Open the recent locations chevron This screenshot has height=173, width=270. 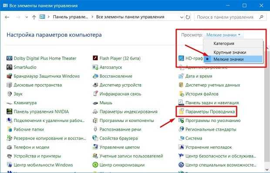click(x=27, y=17)
